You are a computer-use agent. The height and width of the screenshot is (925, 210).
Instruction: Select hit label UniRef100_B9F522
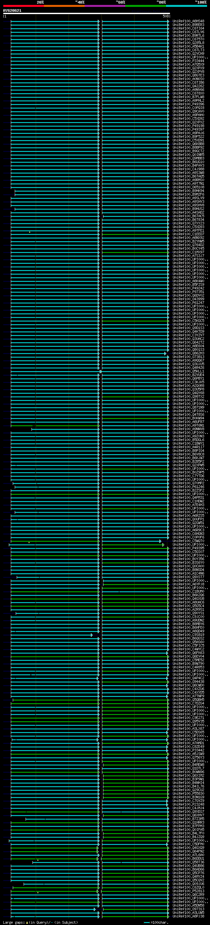(188, 137)
